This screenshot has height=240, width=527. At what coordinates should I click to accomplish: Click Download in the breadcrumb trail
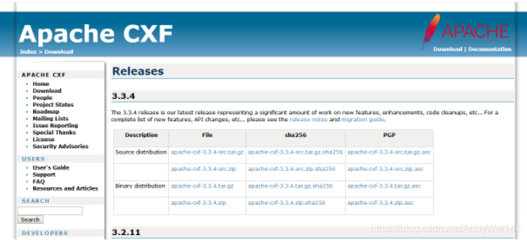click(59, 52)
